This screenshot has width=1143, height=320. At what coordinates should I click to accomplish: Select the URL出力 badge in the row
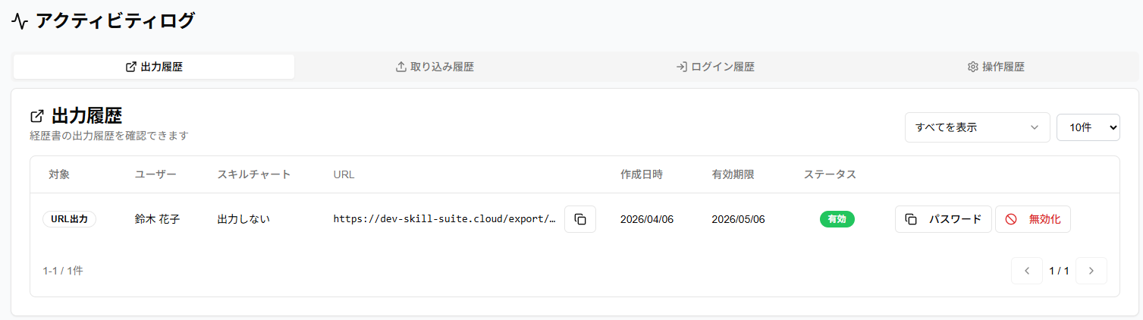point(69,219)
